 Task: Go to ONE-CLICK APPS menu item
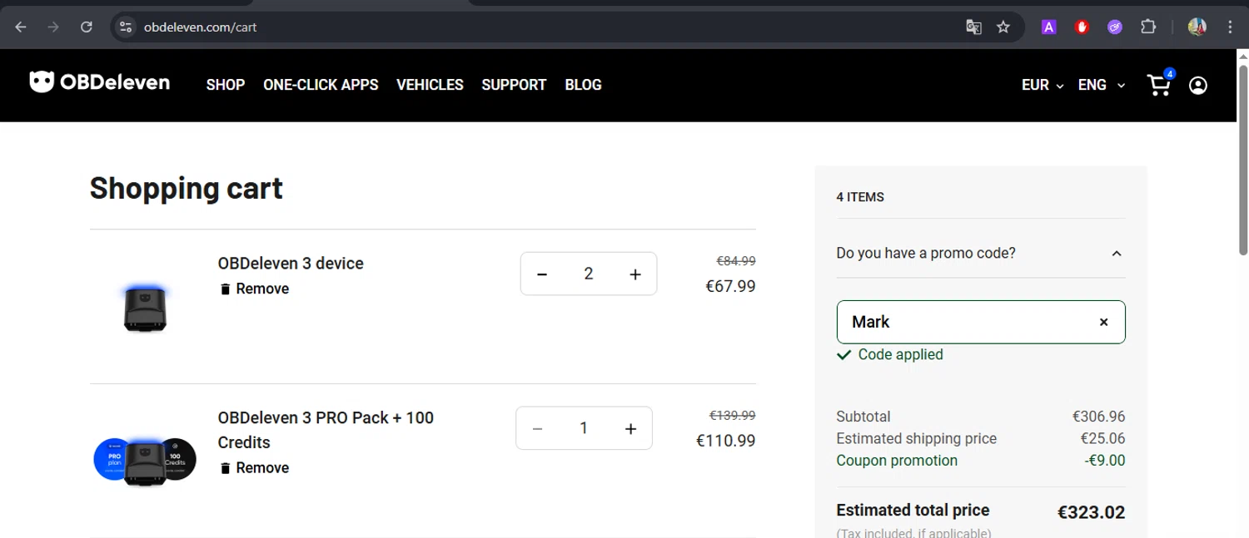[x=321, y=85]
